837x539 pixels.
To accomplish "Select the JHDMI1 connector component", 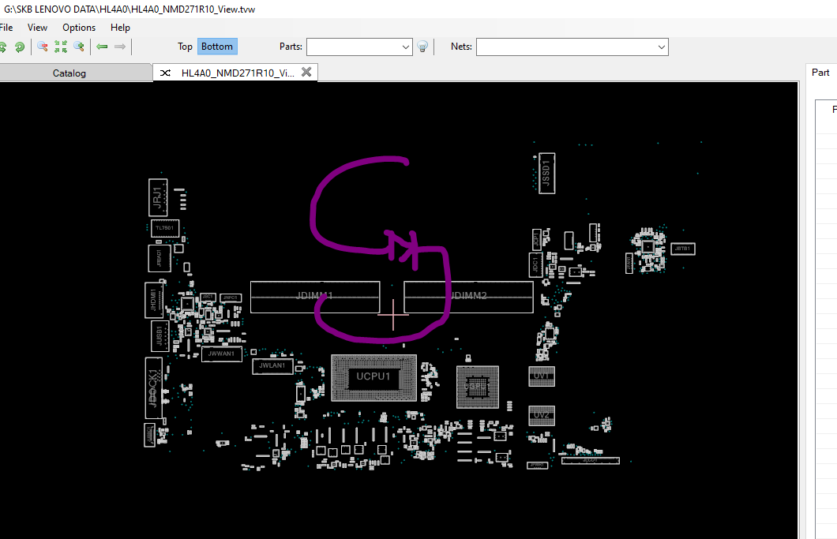I will pyautogui.click(x=154, y=300).
